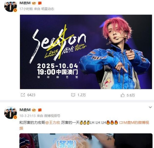154x148 pixels.
Task: Open comments via the 1.2万 comment icon
Action: 73,95
